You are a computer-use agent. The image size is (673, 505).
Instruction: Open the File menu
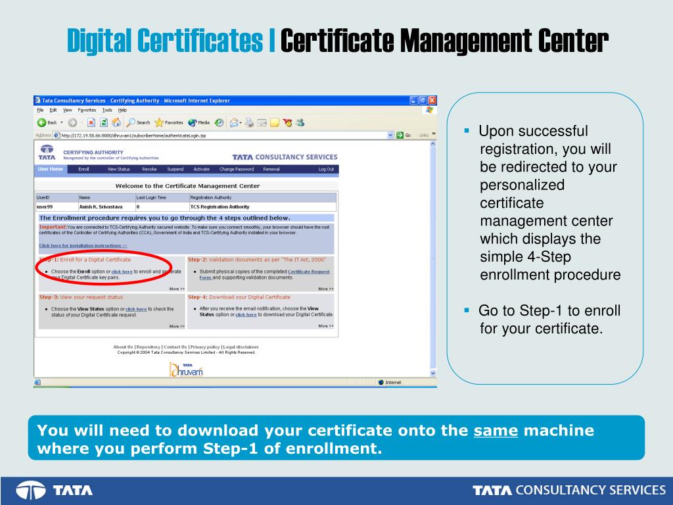[40, 110]
